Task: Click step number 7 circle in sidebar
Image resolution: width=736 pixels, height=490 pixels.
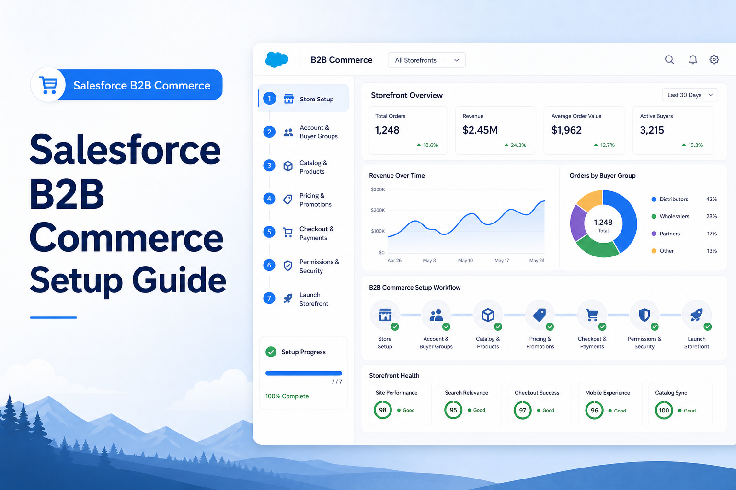Action: tap(269, 298)
